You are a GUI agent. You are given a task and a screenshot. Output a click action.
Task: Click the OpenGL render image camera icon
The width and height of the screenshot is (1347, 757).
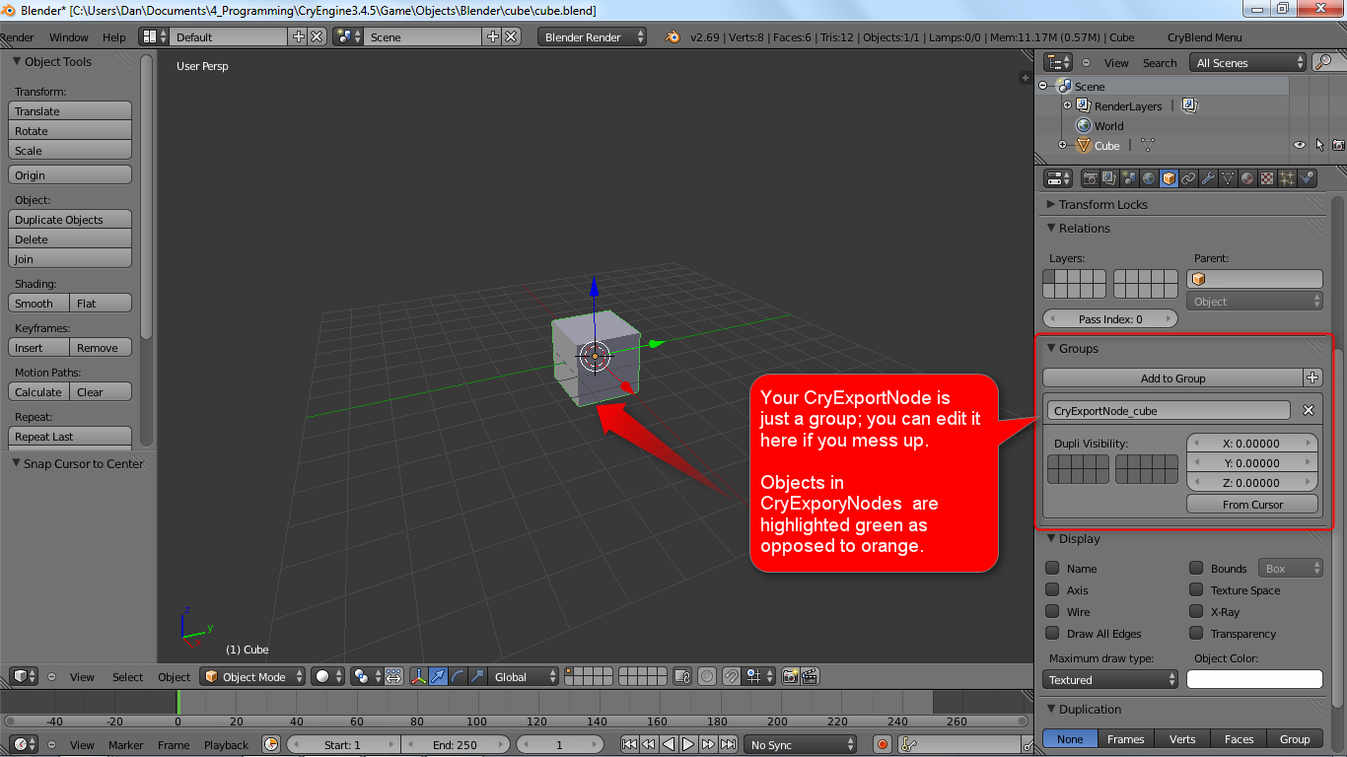(x=789, y=676)
